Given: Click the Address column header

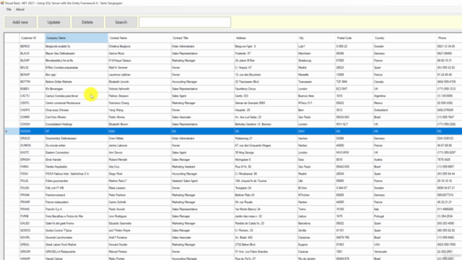Looking at the screenshot, I should click(x=266, y=38).
